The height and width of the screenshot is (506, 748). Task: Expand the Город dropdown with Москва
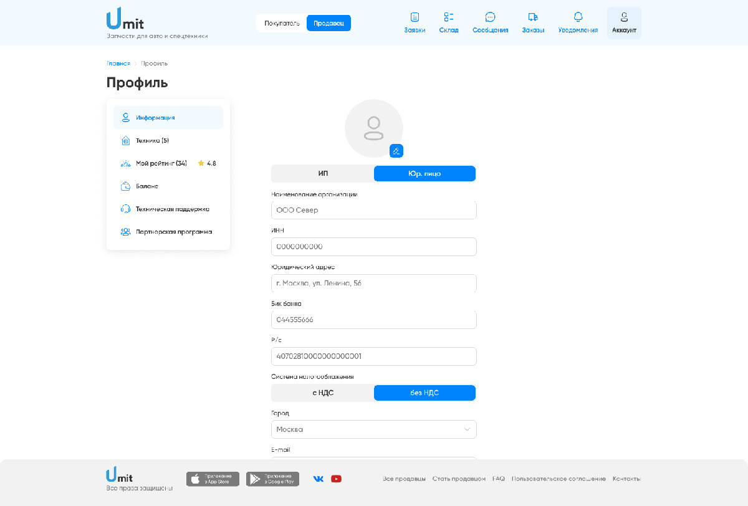(x=374, y=429)
